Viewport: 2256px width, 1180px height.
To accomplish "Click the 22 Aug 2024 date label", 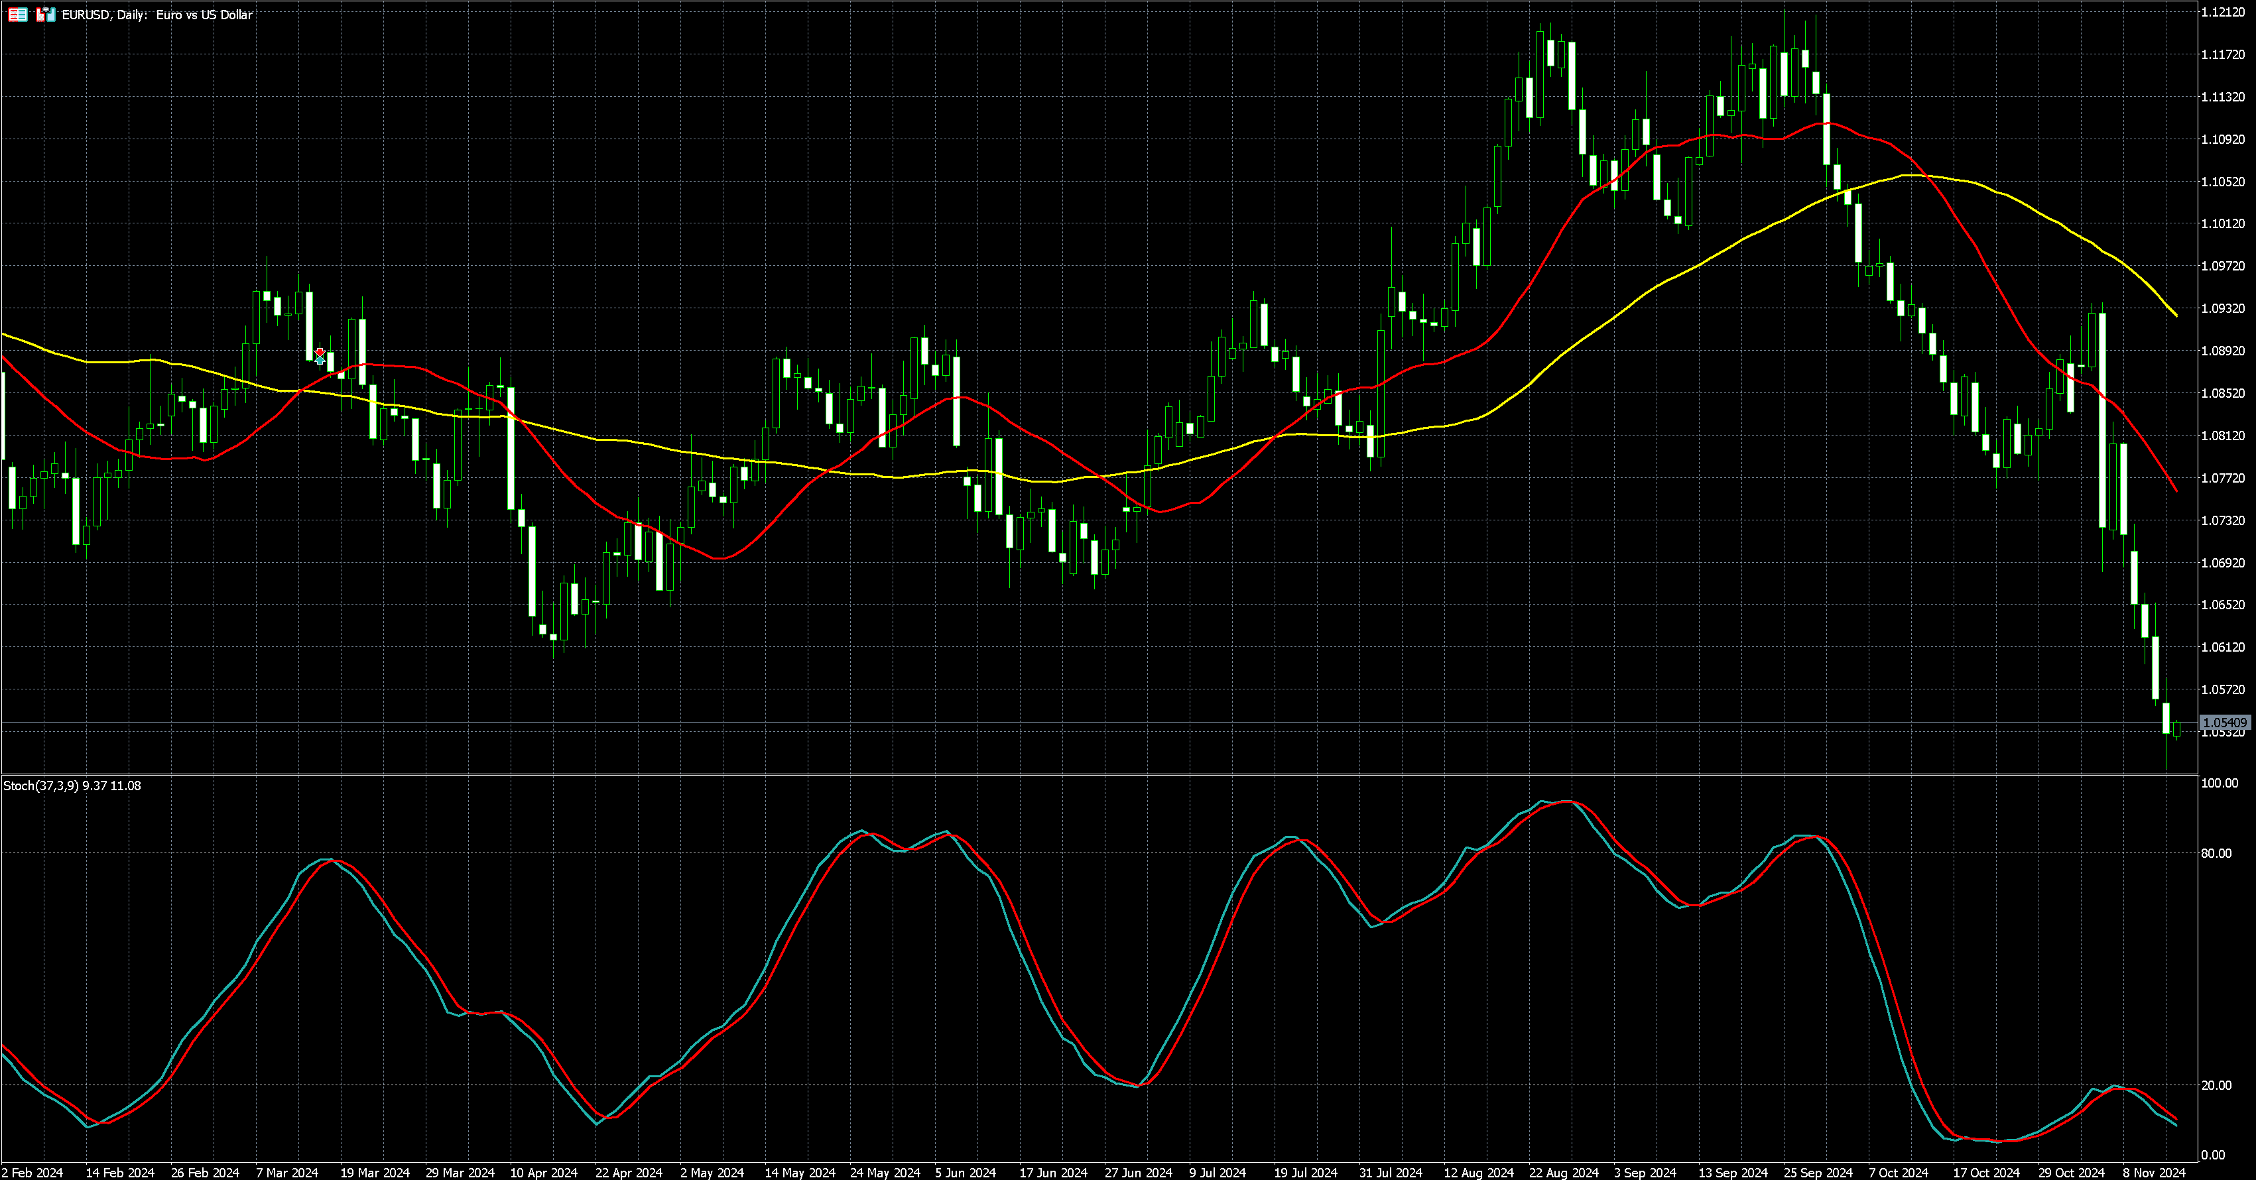I will [1563, 1172].
